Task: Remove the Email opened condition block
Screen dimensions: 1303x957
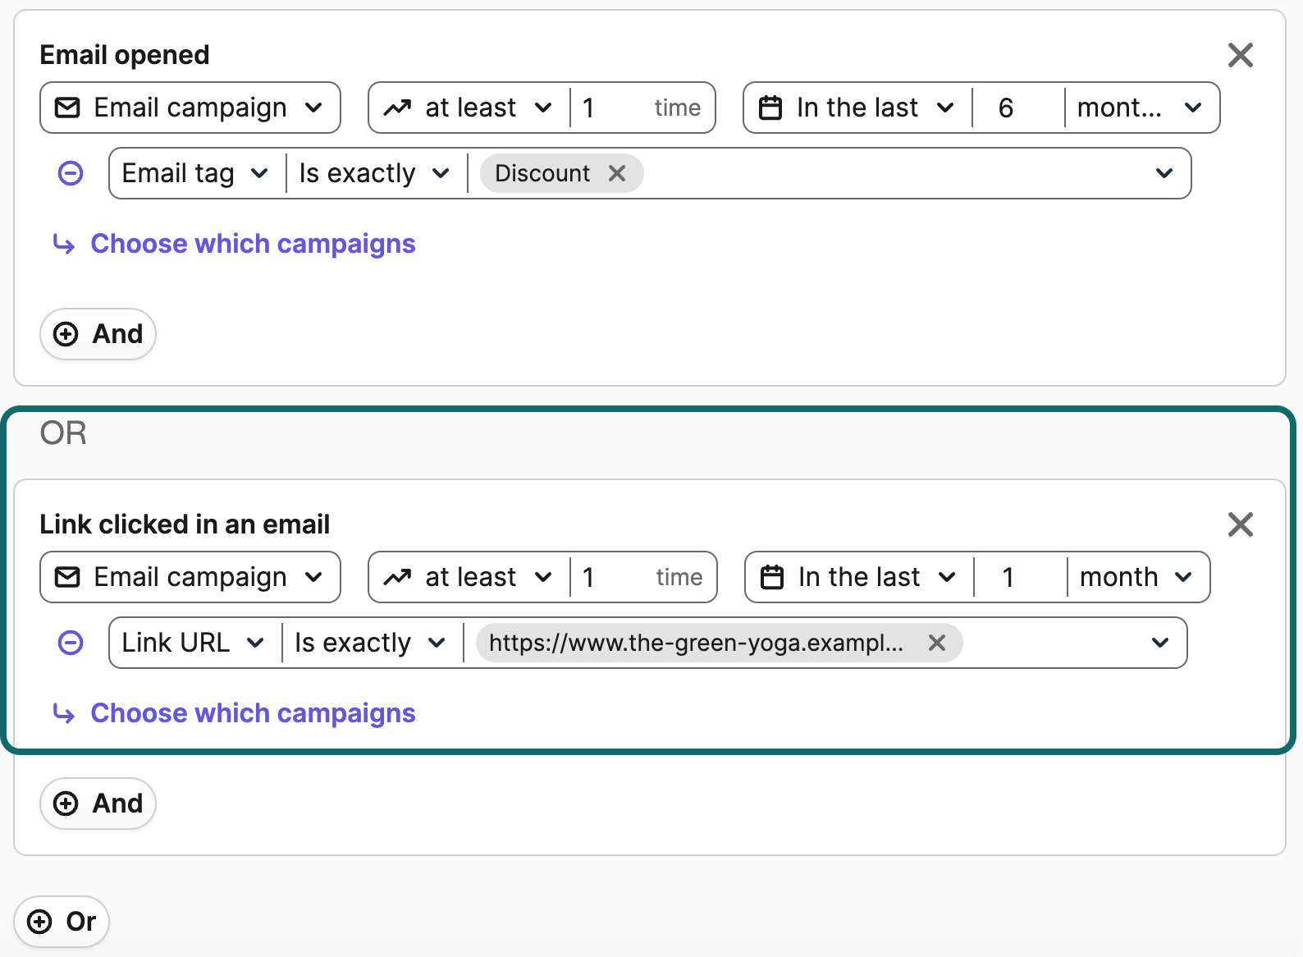Action: (x=1240, y=55)
